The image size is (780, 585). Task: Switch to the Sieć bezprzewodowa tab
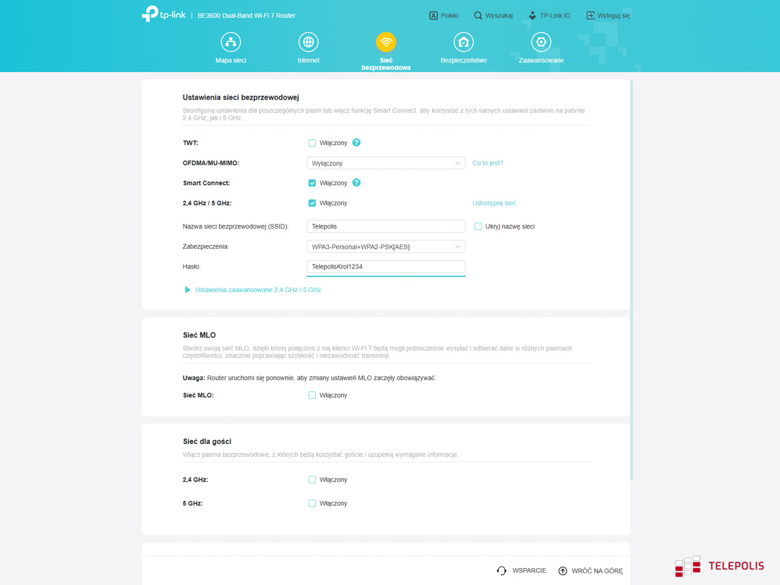pyautogui.click(x=386, y=43)
